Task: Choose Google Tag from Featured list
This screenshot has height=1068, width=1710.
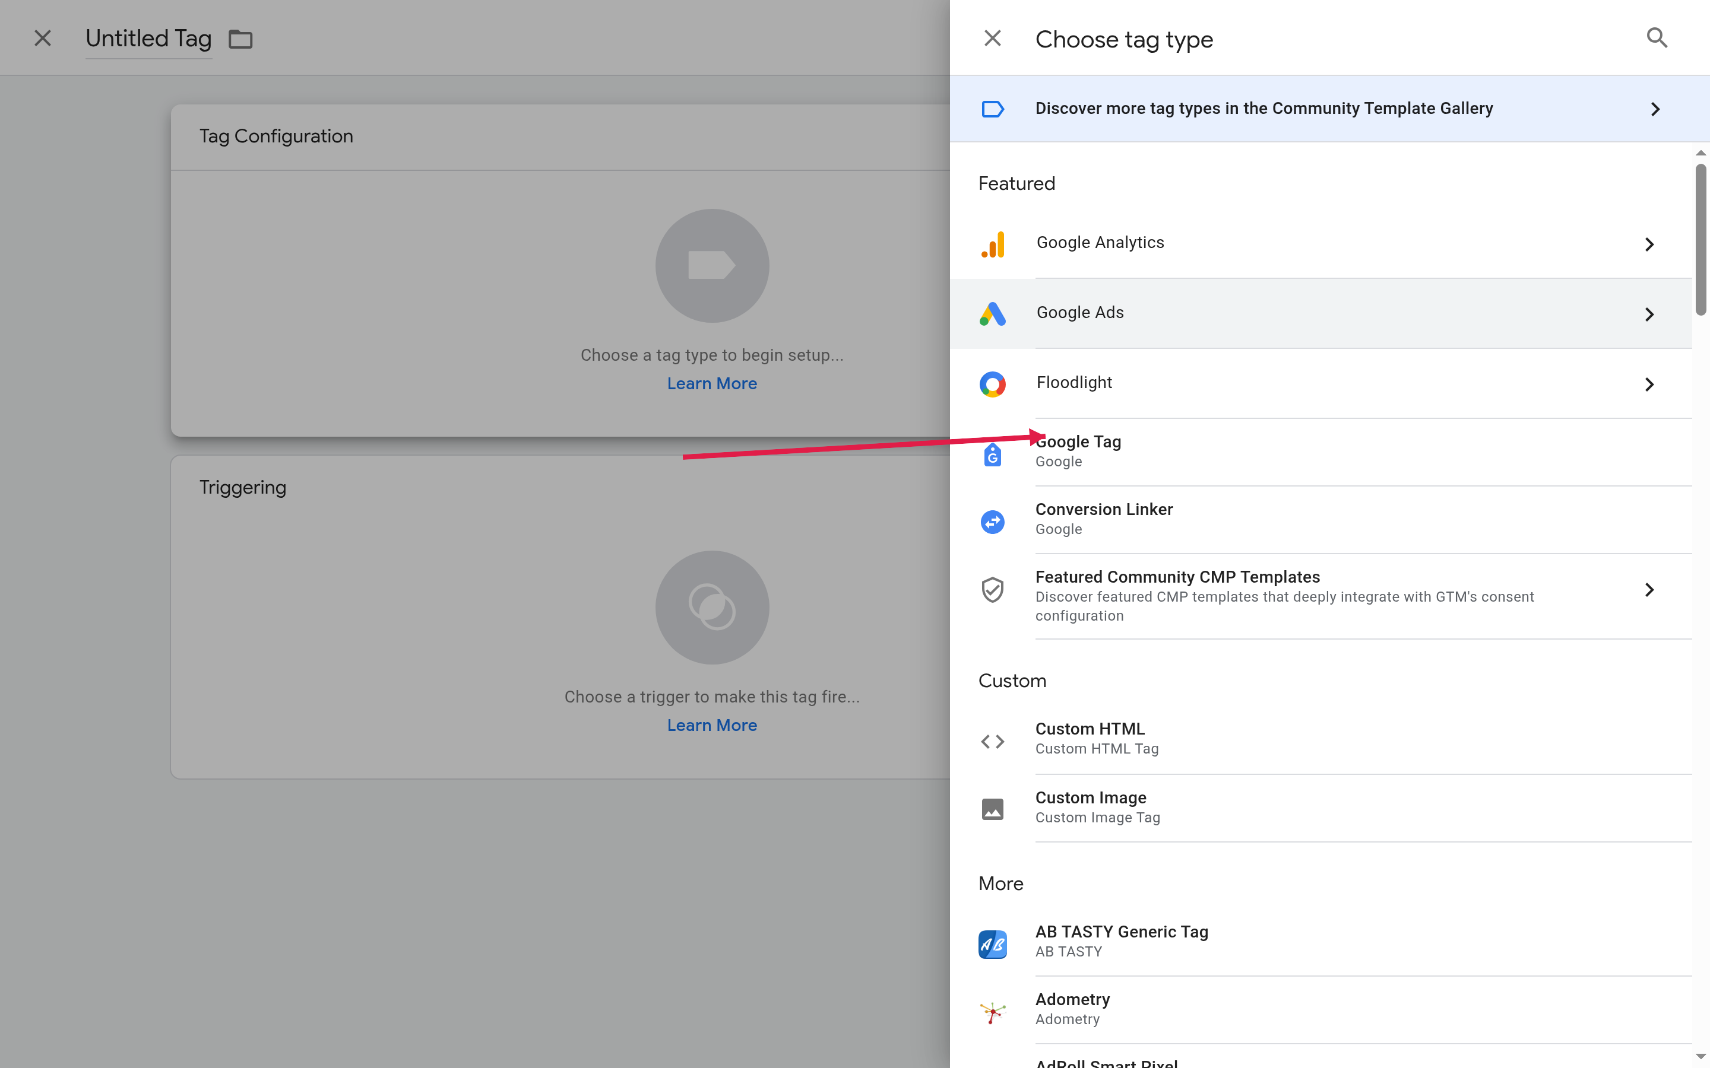Action: click(x=1320, y=452)
